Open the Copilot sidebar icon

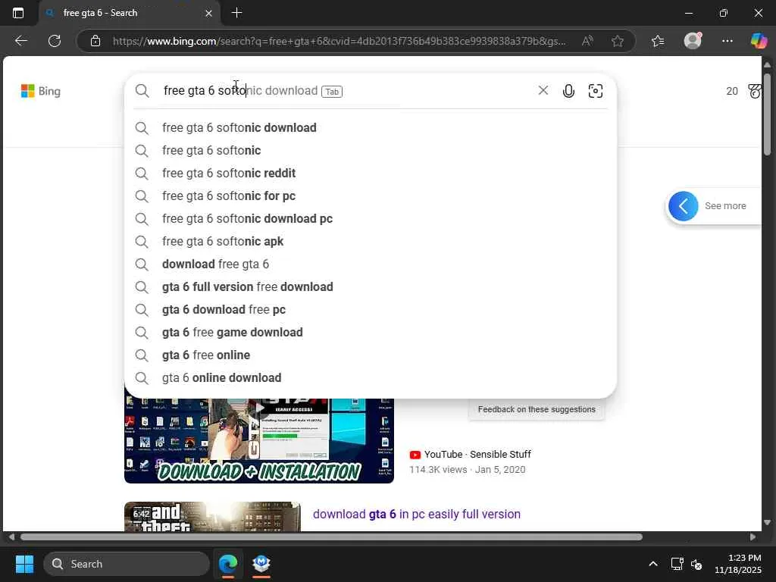pos(759,41)
